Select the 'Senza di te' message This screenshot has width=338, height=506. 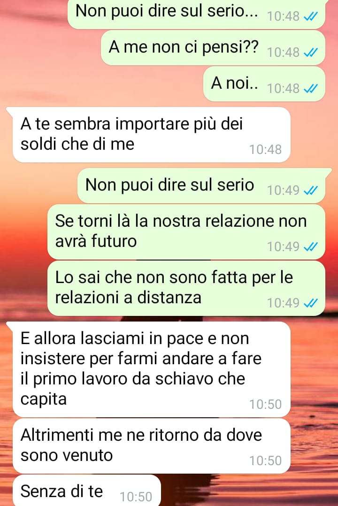(86, 491)
